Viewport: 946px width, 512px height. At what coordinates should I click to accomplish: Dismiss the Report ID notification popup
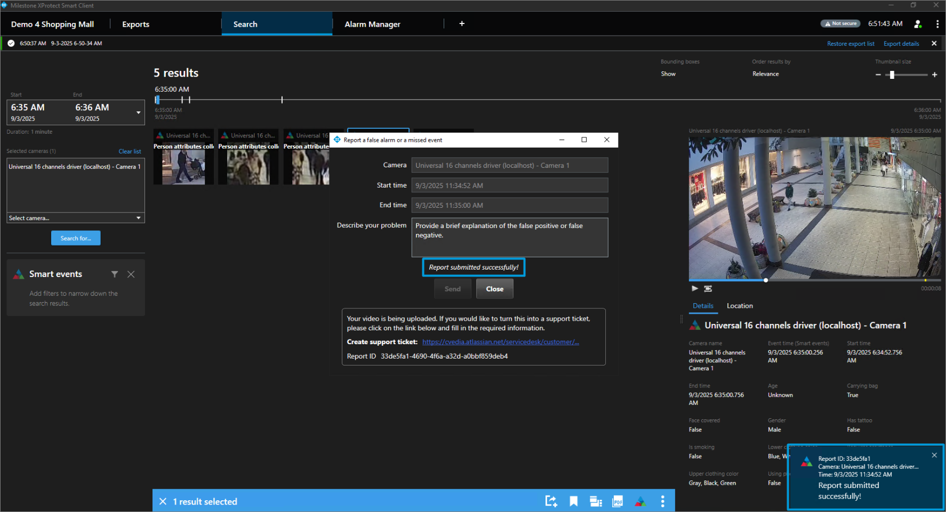pyautogui.click(x=934, y=455)
